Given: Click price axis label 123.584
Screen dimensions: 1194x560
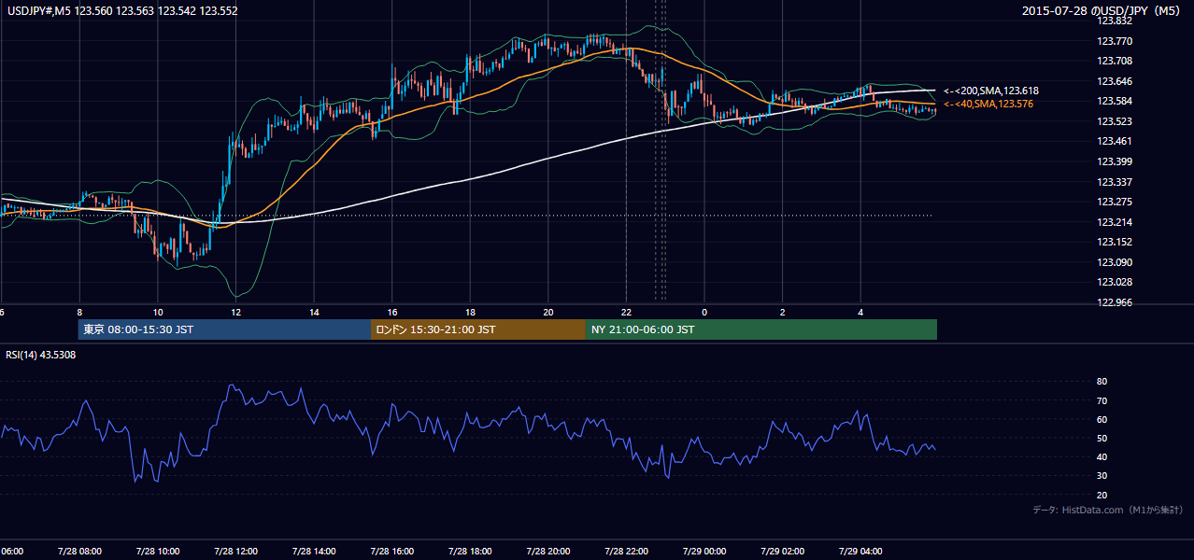Looking at the screenshot, I should (1115, 101).
